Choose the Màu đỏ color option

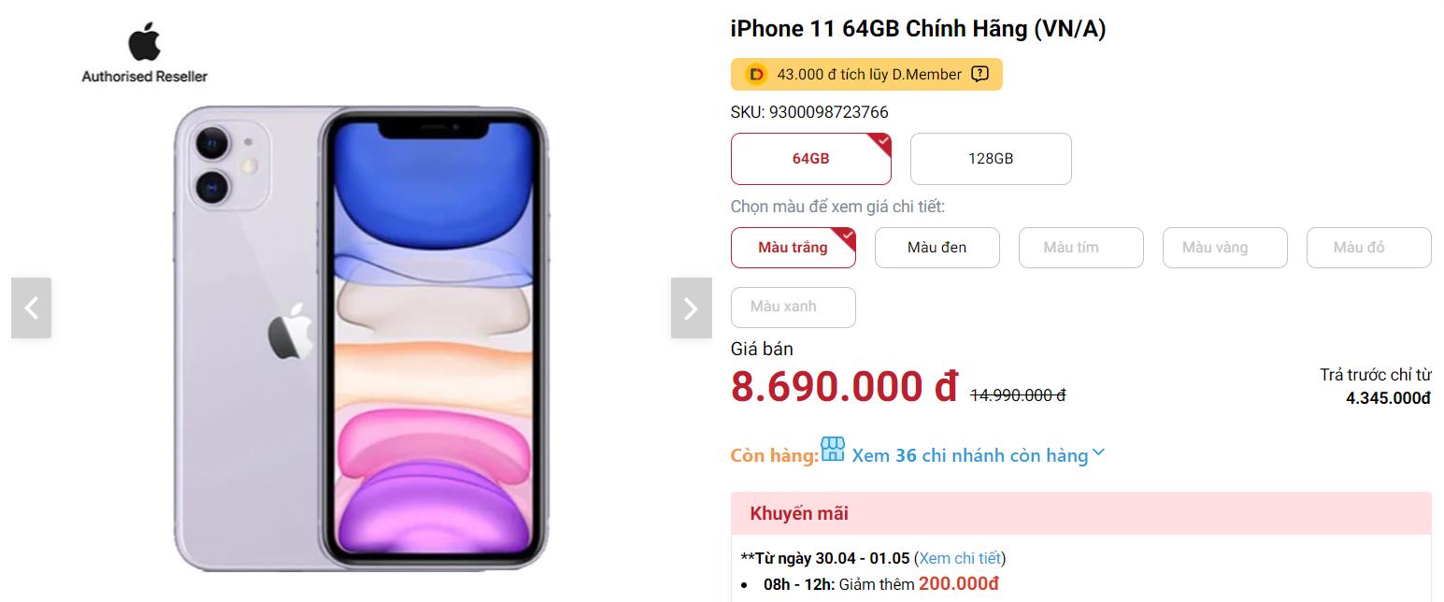[1369, 248]
